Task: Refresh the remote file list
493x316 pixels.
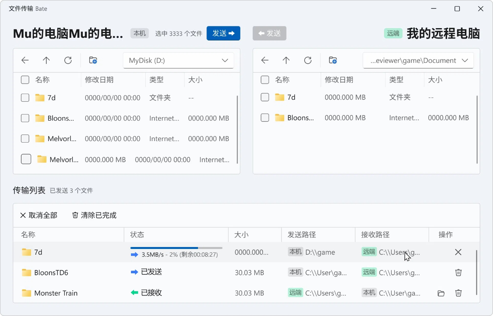Action: pos(308,60)
